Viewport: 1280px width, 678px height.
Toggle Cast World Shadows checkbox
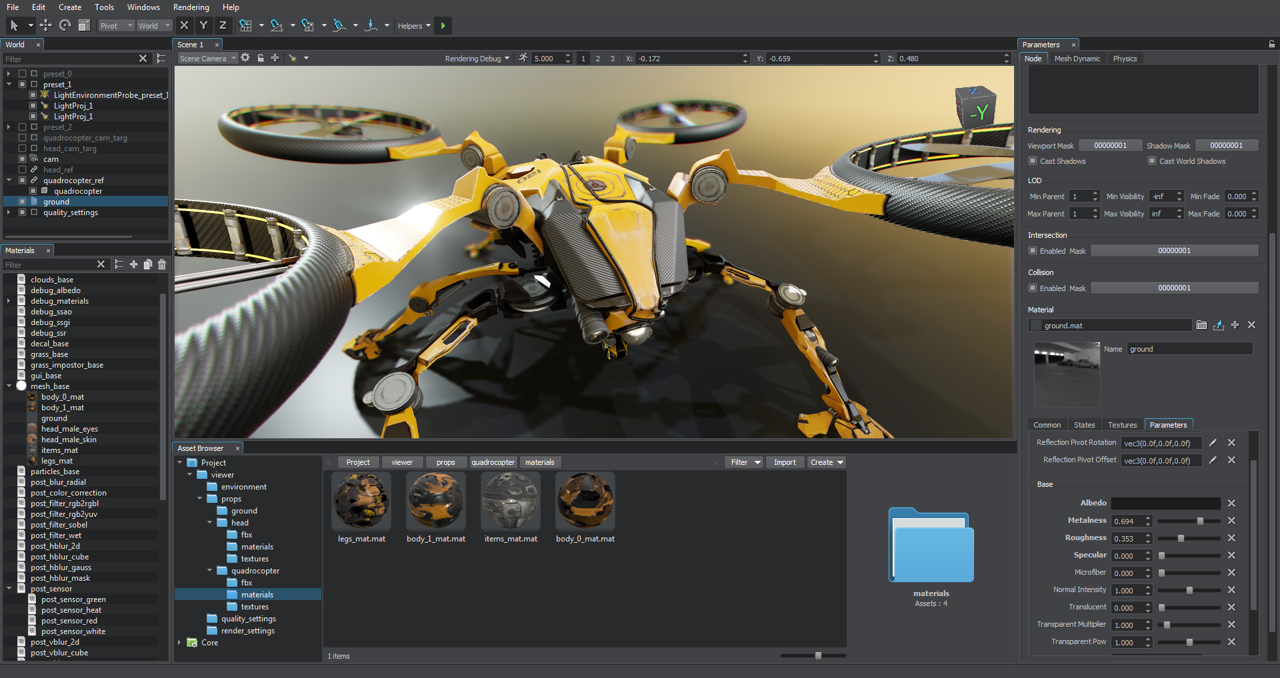pyautogui.click(x=1152, y=161)
